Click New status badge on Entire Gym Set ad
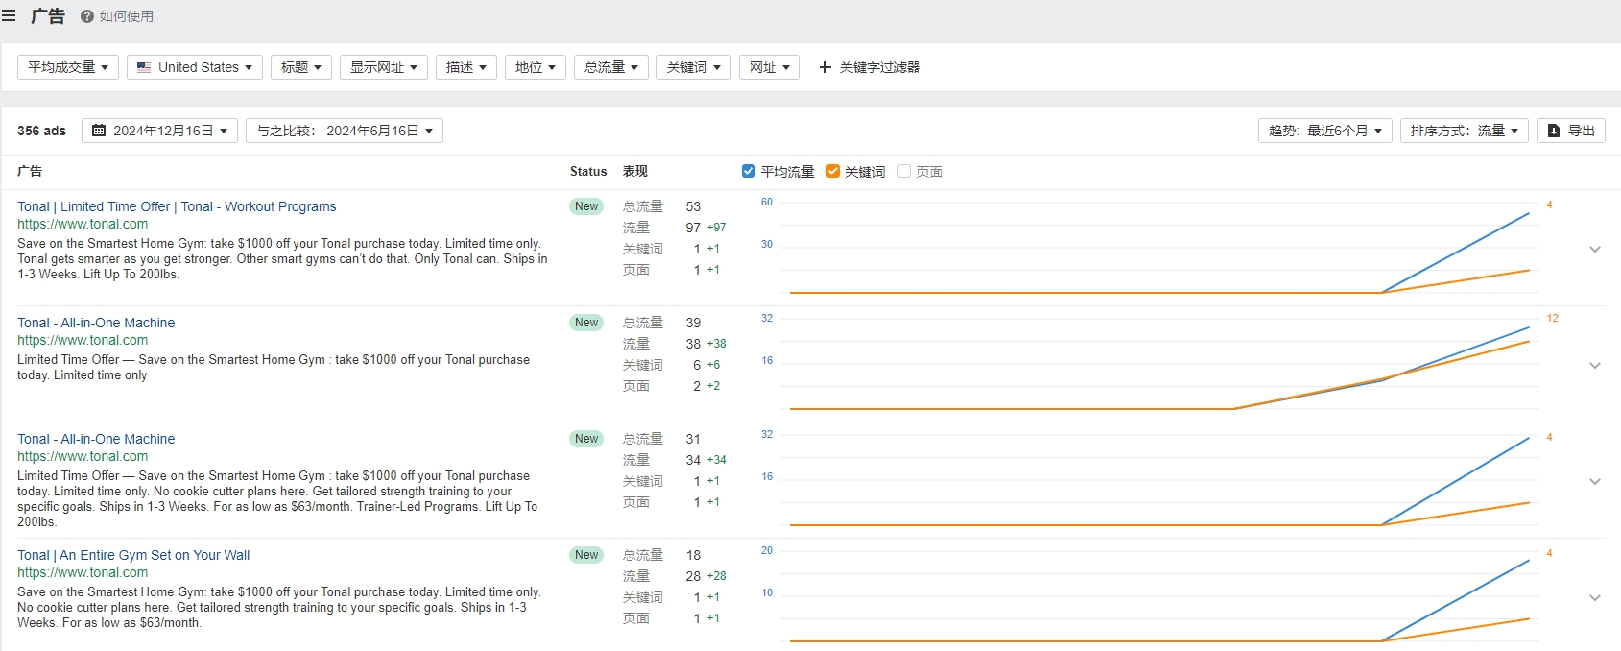Screen dimensions: 1621x651 pos(586,555)
